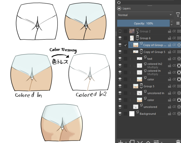Lock the Group 6 layer
Screen dimensions: 181x143
coord(170,38)
